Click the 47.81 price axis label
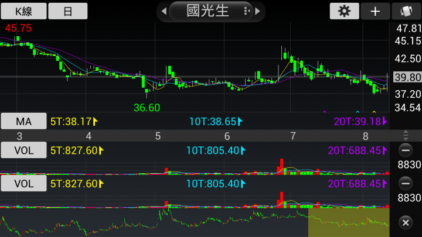 [x=409, y=28]
